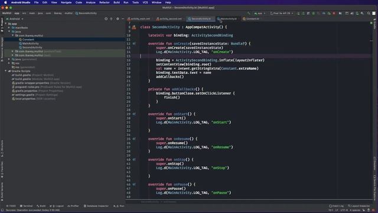Click the override gutter icon beside onCreate

pyautogui.click(x=134, y=44)
